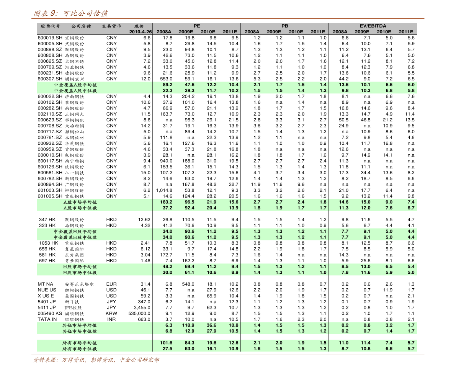Screen dimensions: 456x371
Task: Select stock code 601003.SH
Action: [50, 190]
